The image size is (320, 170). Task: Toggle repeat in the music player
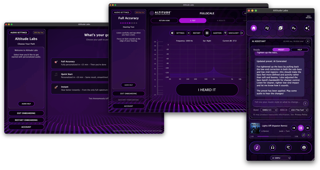click(303, 135)
